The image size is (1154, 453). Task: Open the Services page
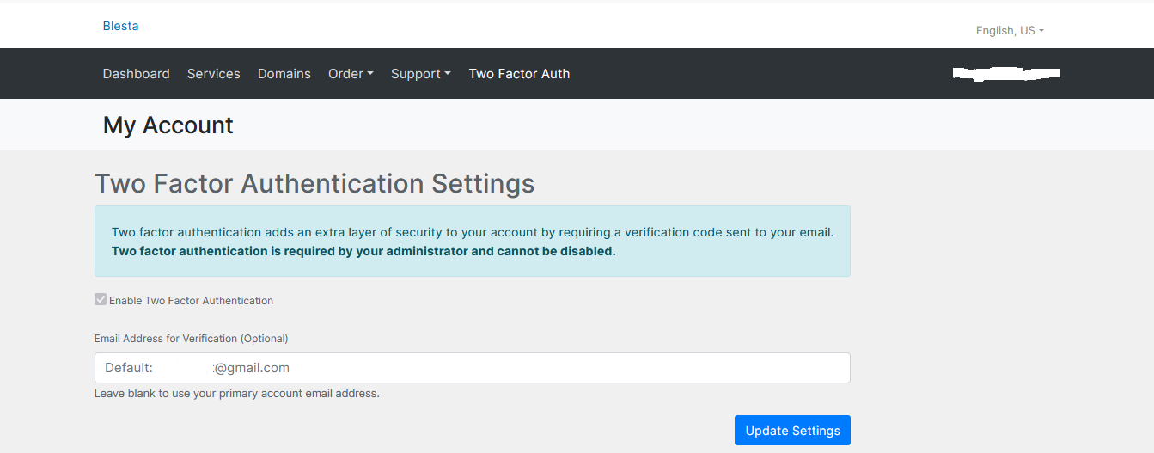tap(213, 74)
